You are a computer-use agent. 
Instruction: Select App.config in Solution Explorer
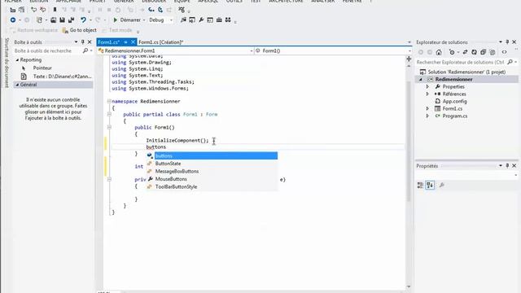pyautogui.click(x=454, y=101)
